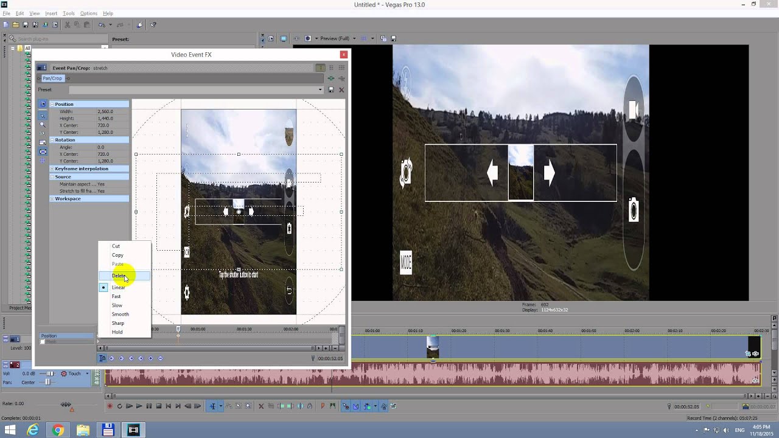
Task: Expand the Workspace section
Action: pos(52,199)
